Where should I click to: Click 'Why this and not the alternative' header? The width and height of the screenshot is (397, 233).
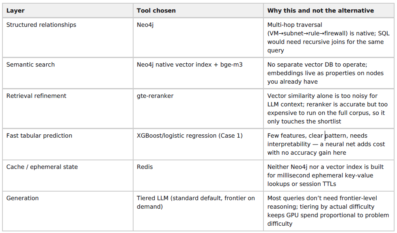tap(329, 11)
